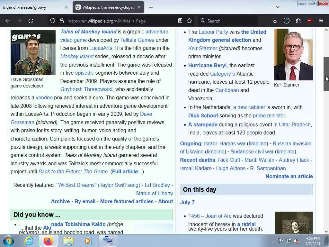Screen dimensions: 329x247
Task: Launch Windows Media Player from taskbar
Action: (87, 241)
